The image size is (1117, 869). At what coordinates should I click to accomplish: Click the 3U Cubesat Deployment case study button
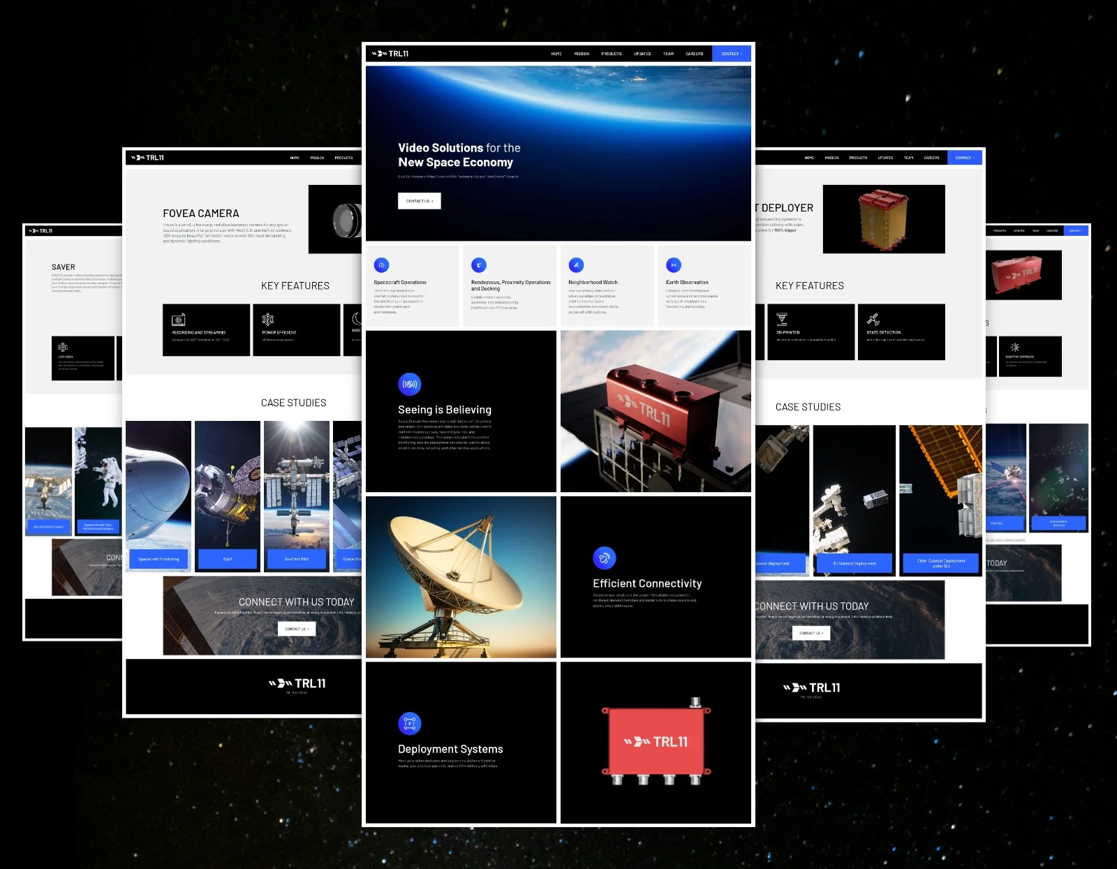coord(854,563)
